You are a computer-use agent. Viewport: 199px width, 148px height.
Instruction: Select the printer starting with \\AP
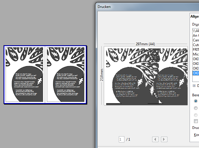coord(195,30)
